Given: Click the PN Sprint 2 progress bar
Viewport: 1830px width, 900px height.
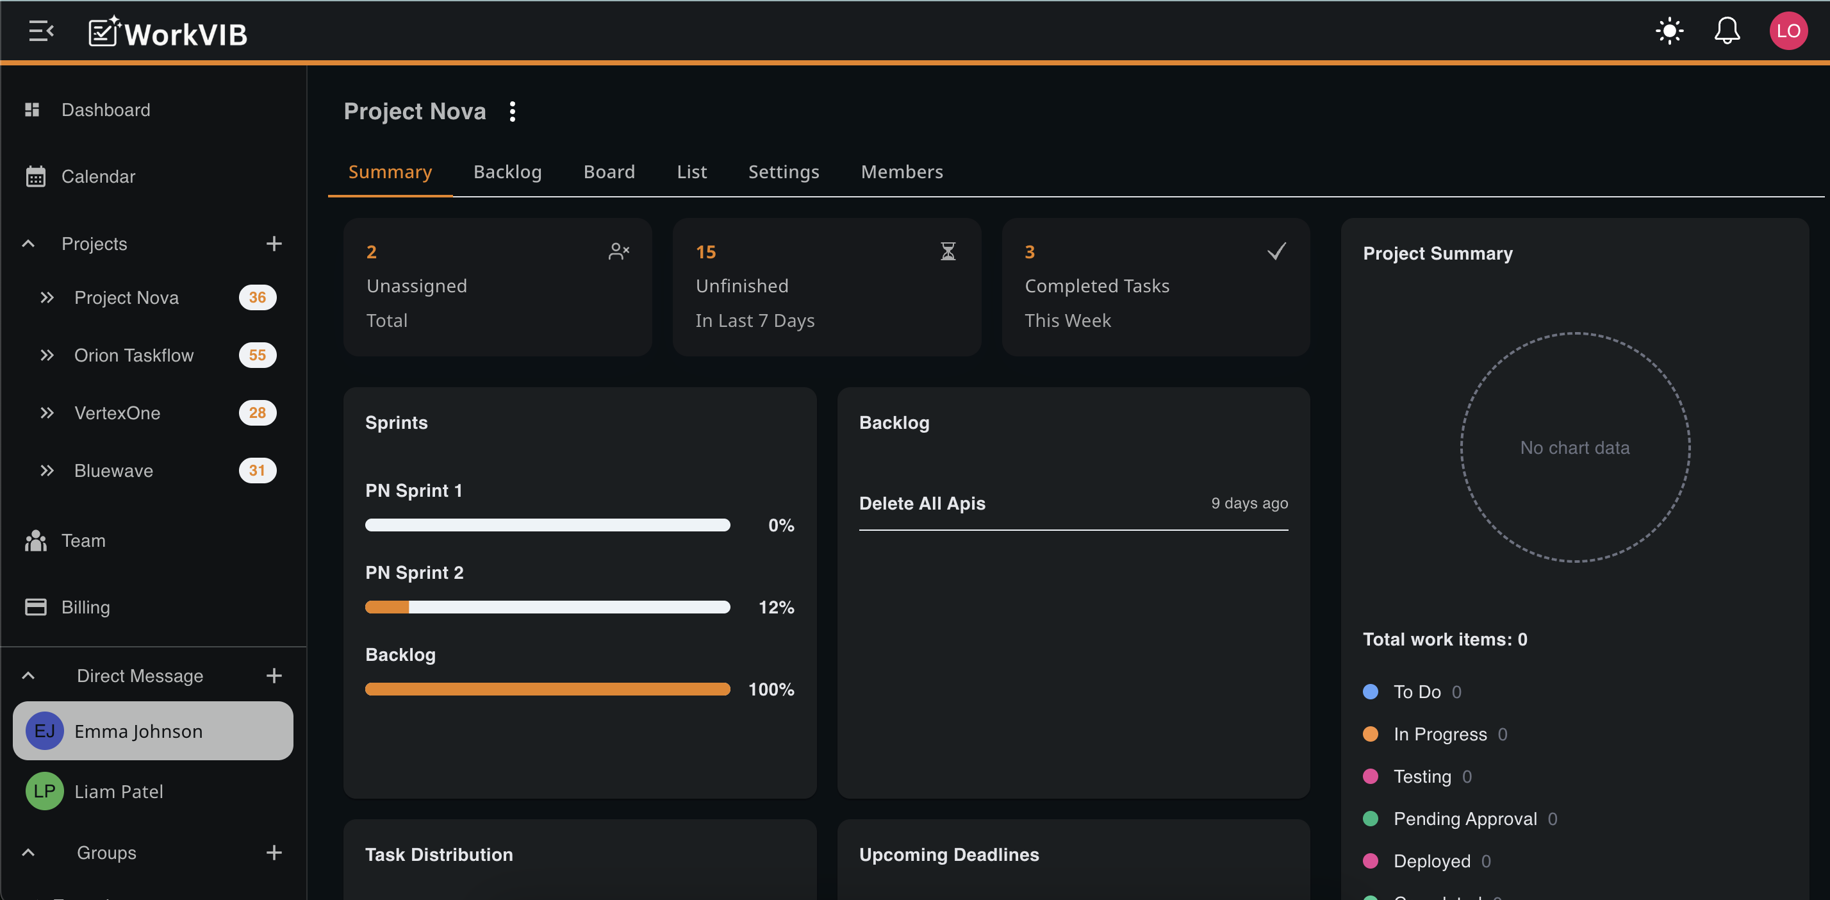Looking at the screenshot, I should 547,607.
